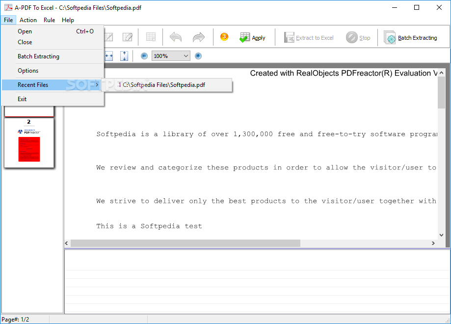
Task: Click the Undo arrow icon
Action: pyautogui.click(x=176, y=37)
